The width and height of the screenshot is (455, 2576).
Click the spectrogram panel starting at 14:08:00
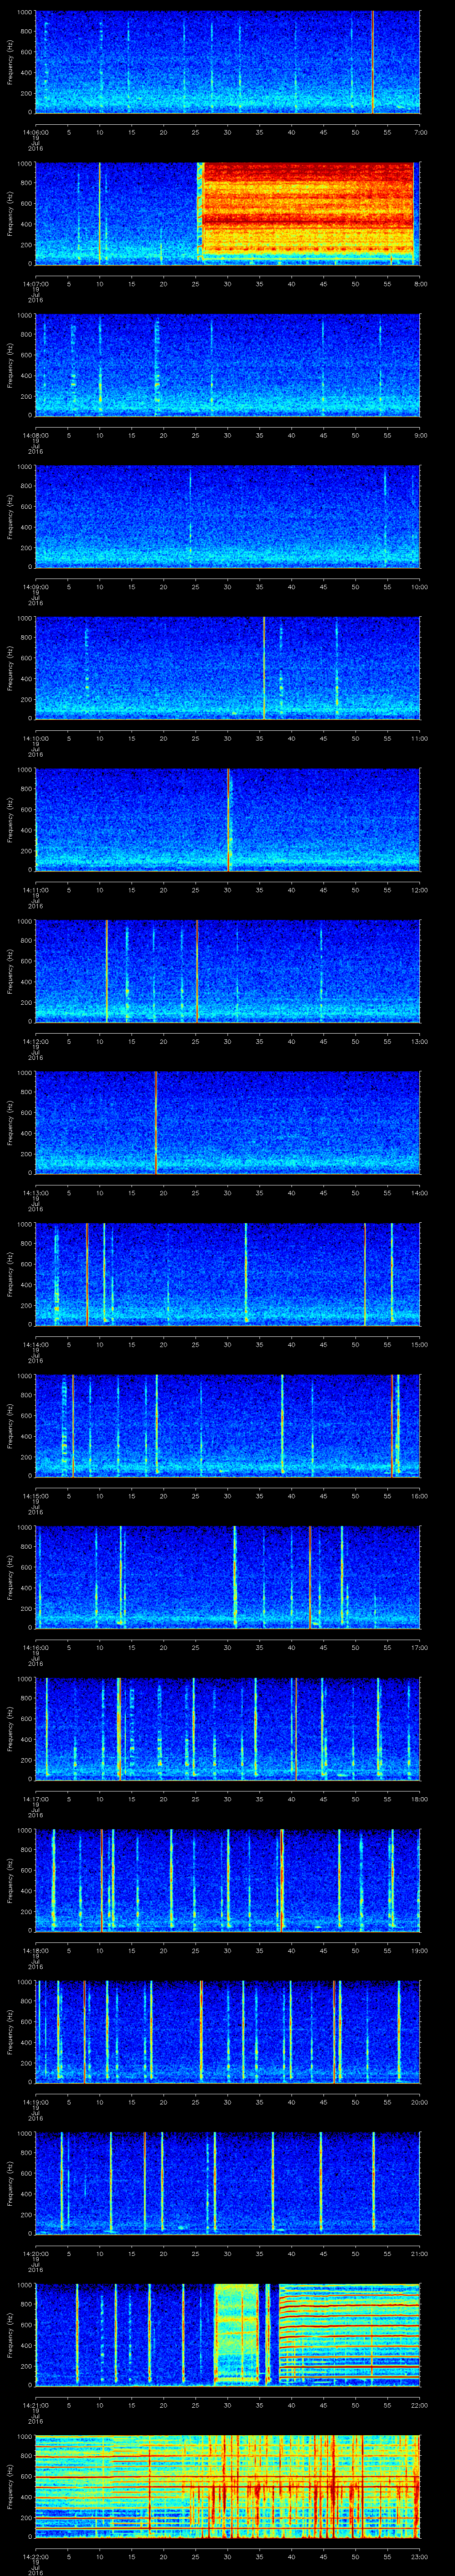[x=228, y=365]
